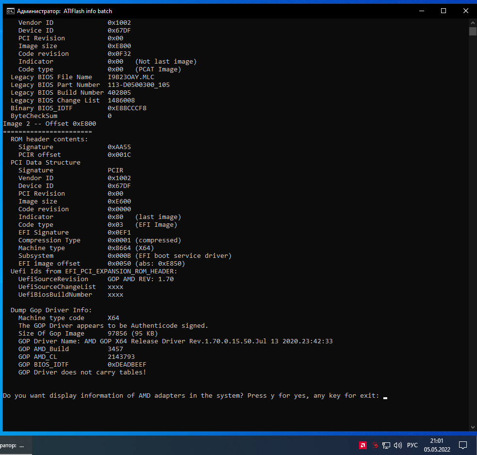
Task: Click the Authenticode signed line
Action: (113, 326)
